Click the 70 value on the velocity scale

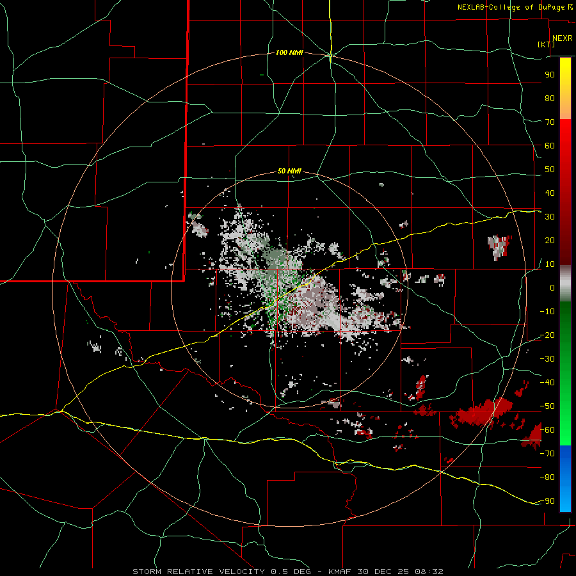pyautogui.click(x=550, y=122)
